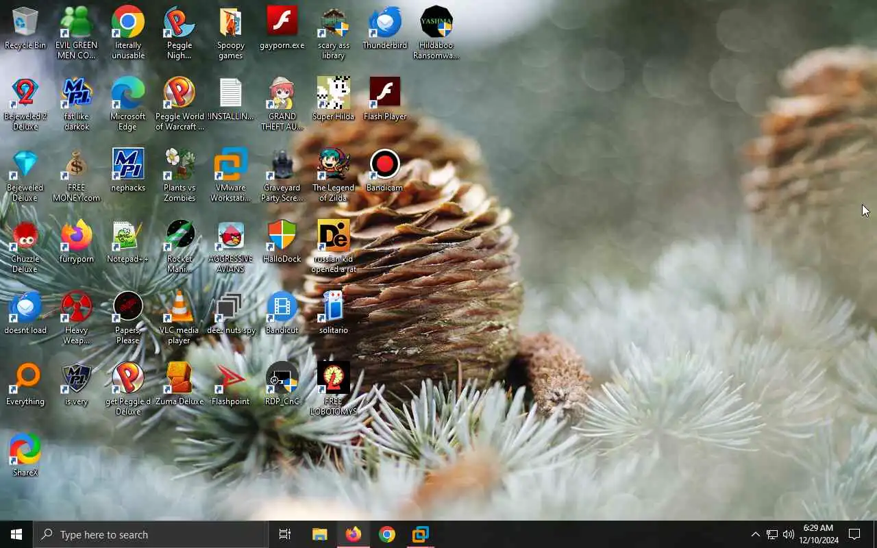Click the Microsoft Edge desktop icon
Viewport: 877px width, 548px height.
[x=128, y=105]
